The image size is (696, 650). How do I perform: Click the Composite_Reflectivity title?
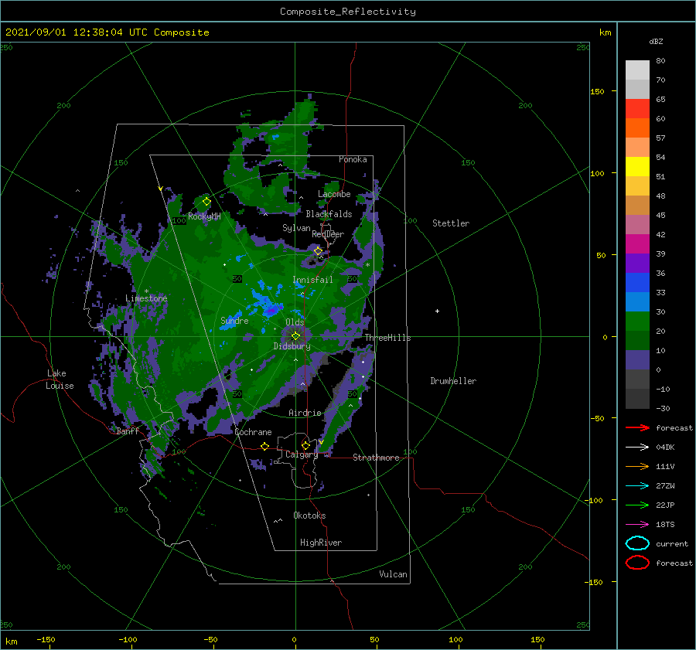coord(348,12)
